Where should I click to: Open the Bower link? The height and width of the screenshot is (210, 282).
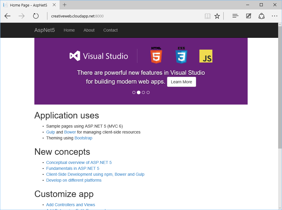tap(70, 132)
